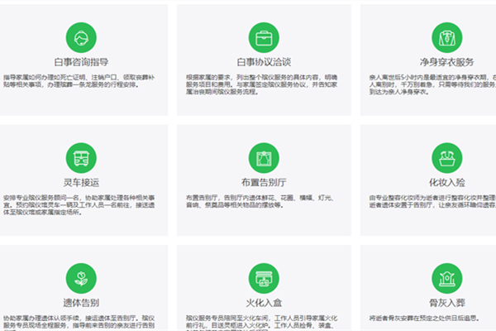Open the 净身穿衣服务 title

(447, 62)
